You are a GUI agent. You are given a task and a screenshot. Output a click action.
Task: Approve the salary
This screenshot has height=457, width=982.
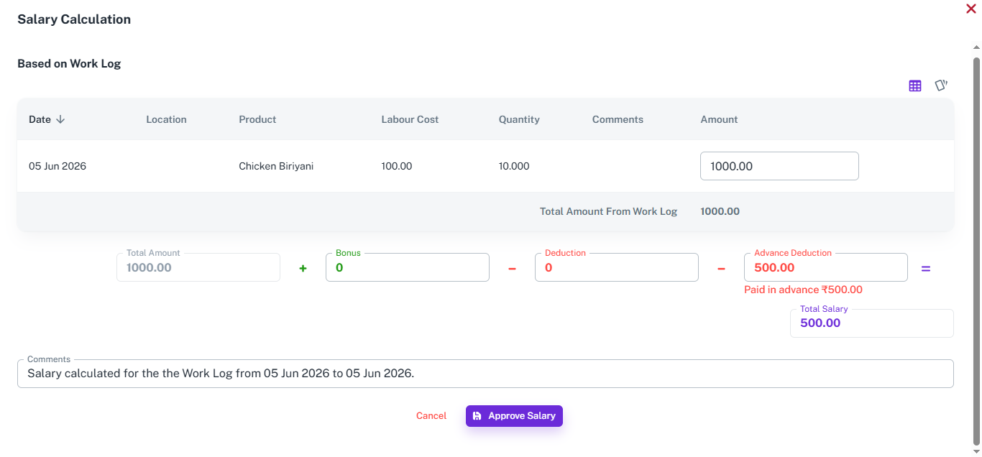point(514,416)
